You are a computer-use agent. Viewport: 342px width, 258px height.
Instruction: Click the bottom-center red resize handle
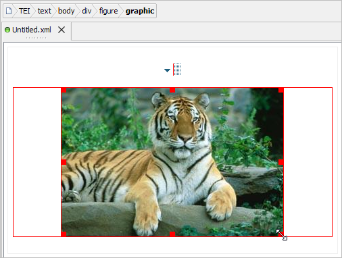(172, 234)
